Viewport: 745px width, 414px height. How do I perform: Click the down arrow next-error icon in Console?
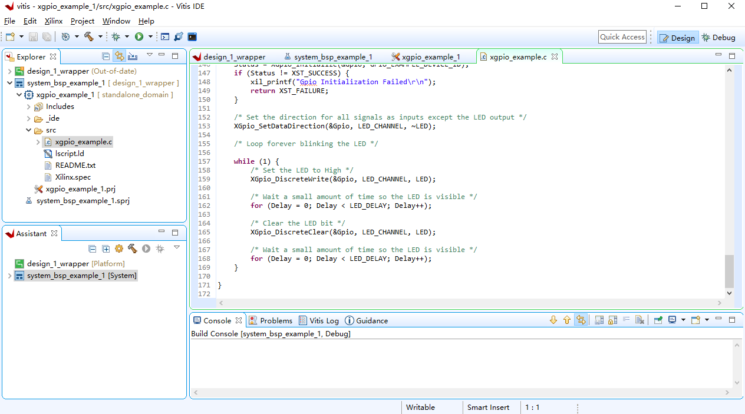553,320
